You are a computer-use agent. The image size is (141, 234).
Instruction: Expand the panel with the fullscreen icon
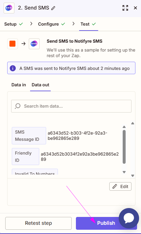pyautogui.click(x=125, y=8)
